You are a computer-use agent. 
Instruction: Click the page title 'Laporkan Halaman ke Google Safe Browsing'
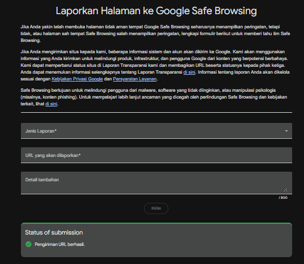(x=157, y=11)
